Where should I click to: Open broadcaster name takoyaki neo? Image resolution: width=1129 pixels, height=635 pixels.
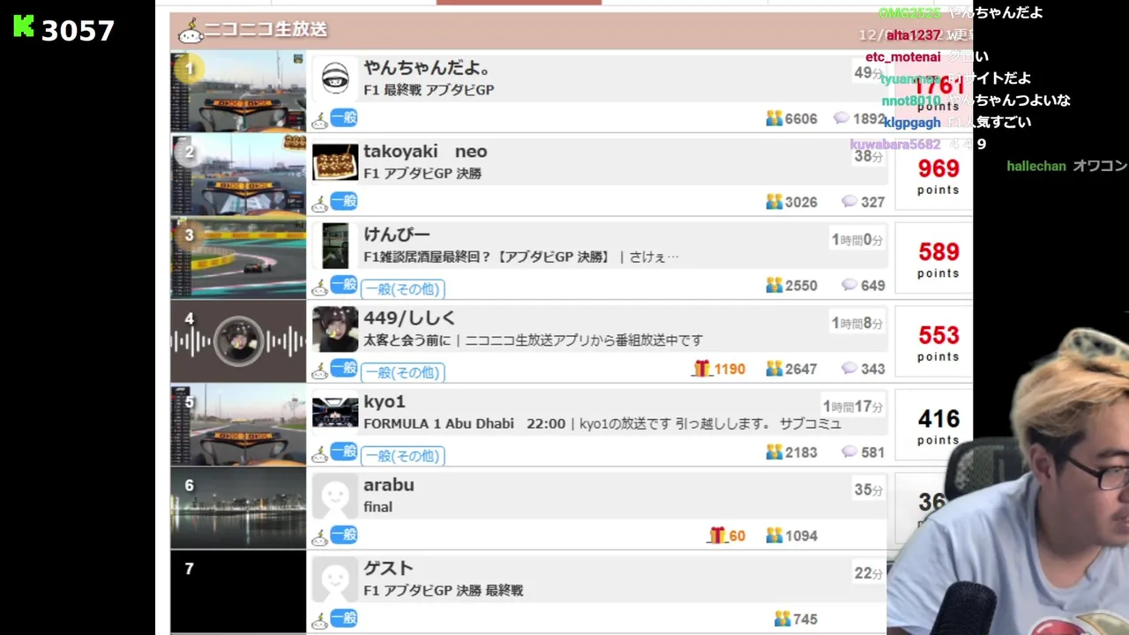pyautogui.click(x=425, y=152)
